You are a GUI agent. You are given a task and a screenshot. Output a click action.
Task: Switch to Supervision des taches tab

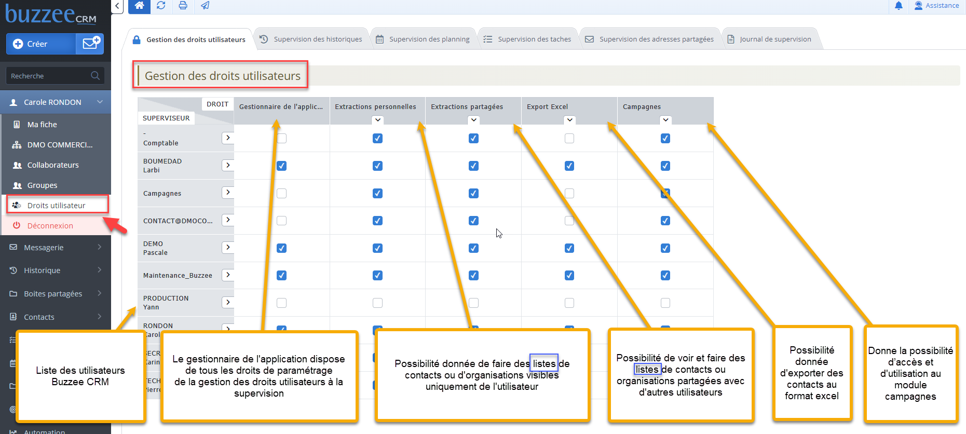pos(527,39)
